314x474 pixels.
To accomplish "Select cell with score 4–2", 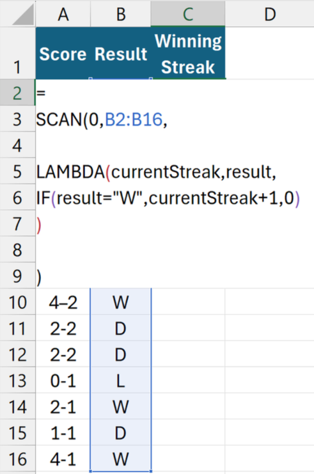I will pos(63,302).
